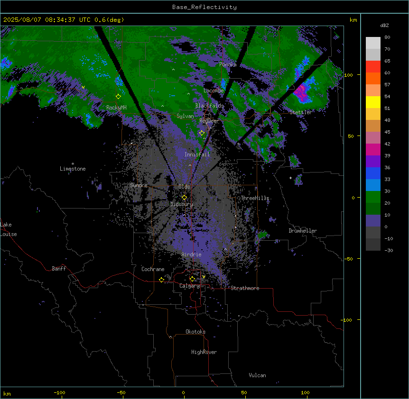Select the Innisfail label
409x399 pixels.
(197, 154)
